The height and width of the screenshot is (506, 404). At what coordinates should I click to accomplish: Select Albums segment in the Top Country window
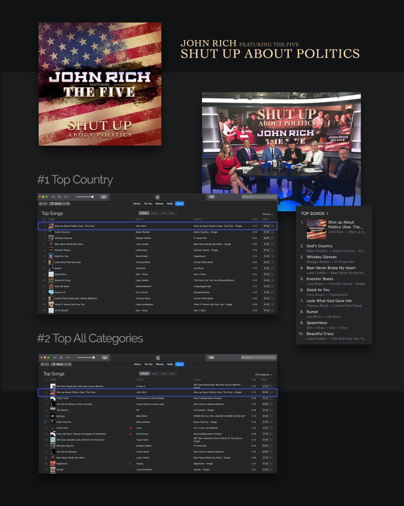(154, 213)
